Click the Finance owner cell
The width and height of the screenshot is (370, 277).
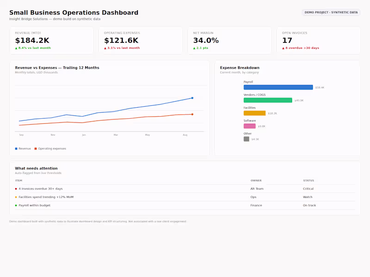click(256, 205)
